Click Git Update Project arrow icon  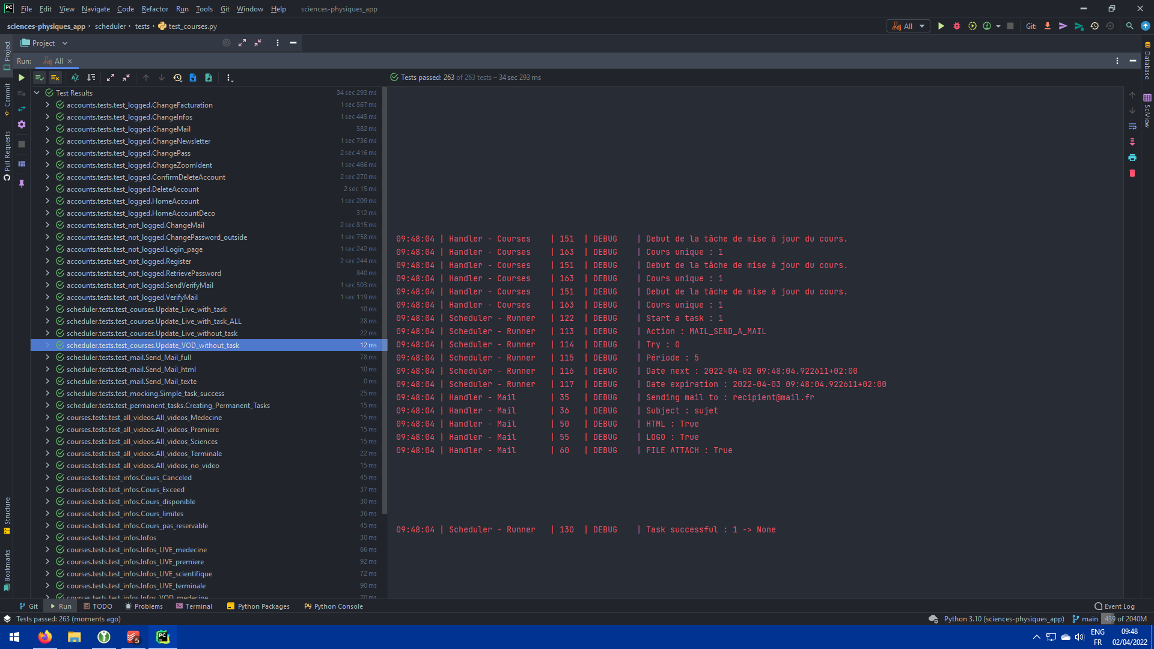click(x=1048, y=26)
